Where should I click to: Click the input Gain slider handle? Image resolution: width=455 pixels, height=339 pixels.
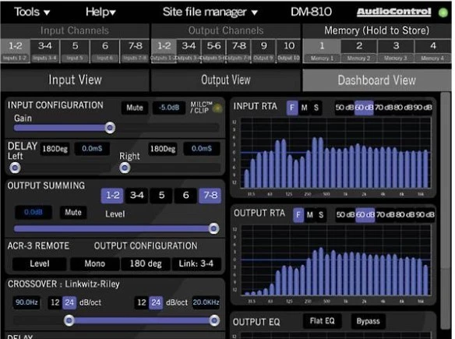110,128
